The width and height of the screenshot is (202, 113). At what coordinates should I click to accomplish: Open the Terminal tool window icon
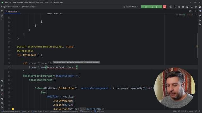(2, 103)
